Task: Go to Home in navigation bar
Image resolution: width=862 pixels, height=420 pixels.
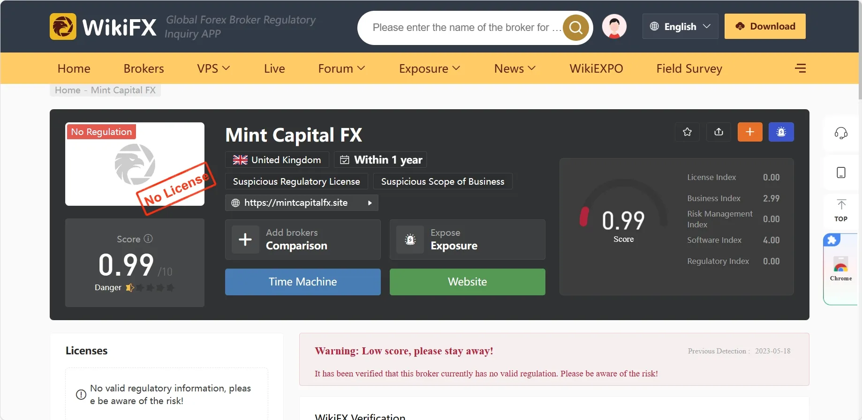Action: click(x=74, y=68)
